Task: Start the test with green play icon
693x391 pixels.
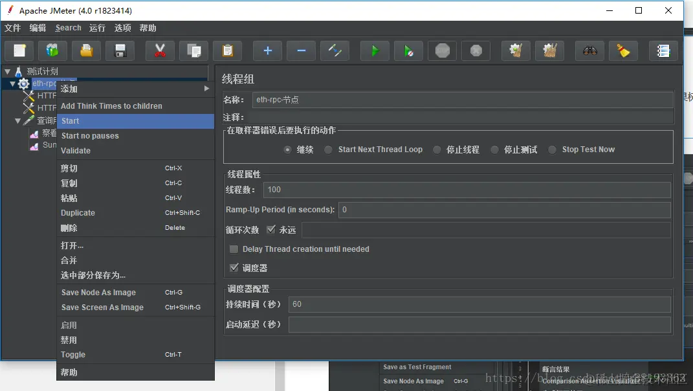Action: point(375,50)
